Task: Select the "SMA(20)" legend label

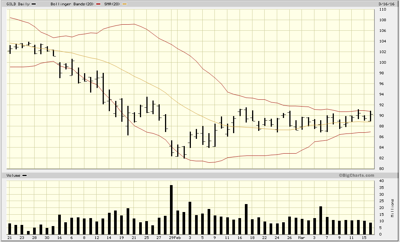Action: 112,4
